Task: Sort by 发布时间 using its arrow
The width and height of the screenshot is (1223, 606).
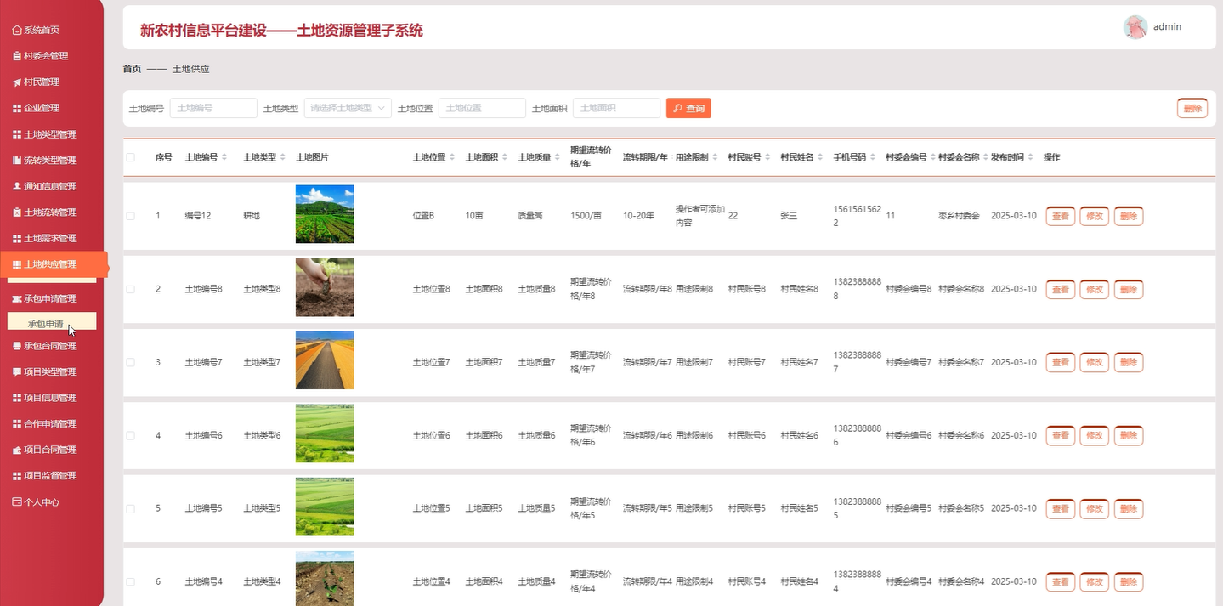Action: click(x=1030, y=156)
